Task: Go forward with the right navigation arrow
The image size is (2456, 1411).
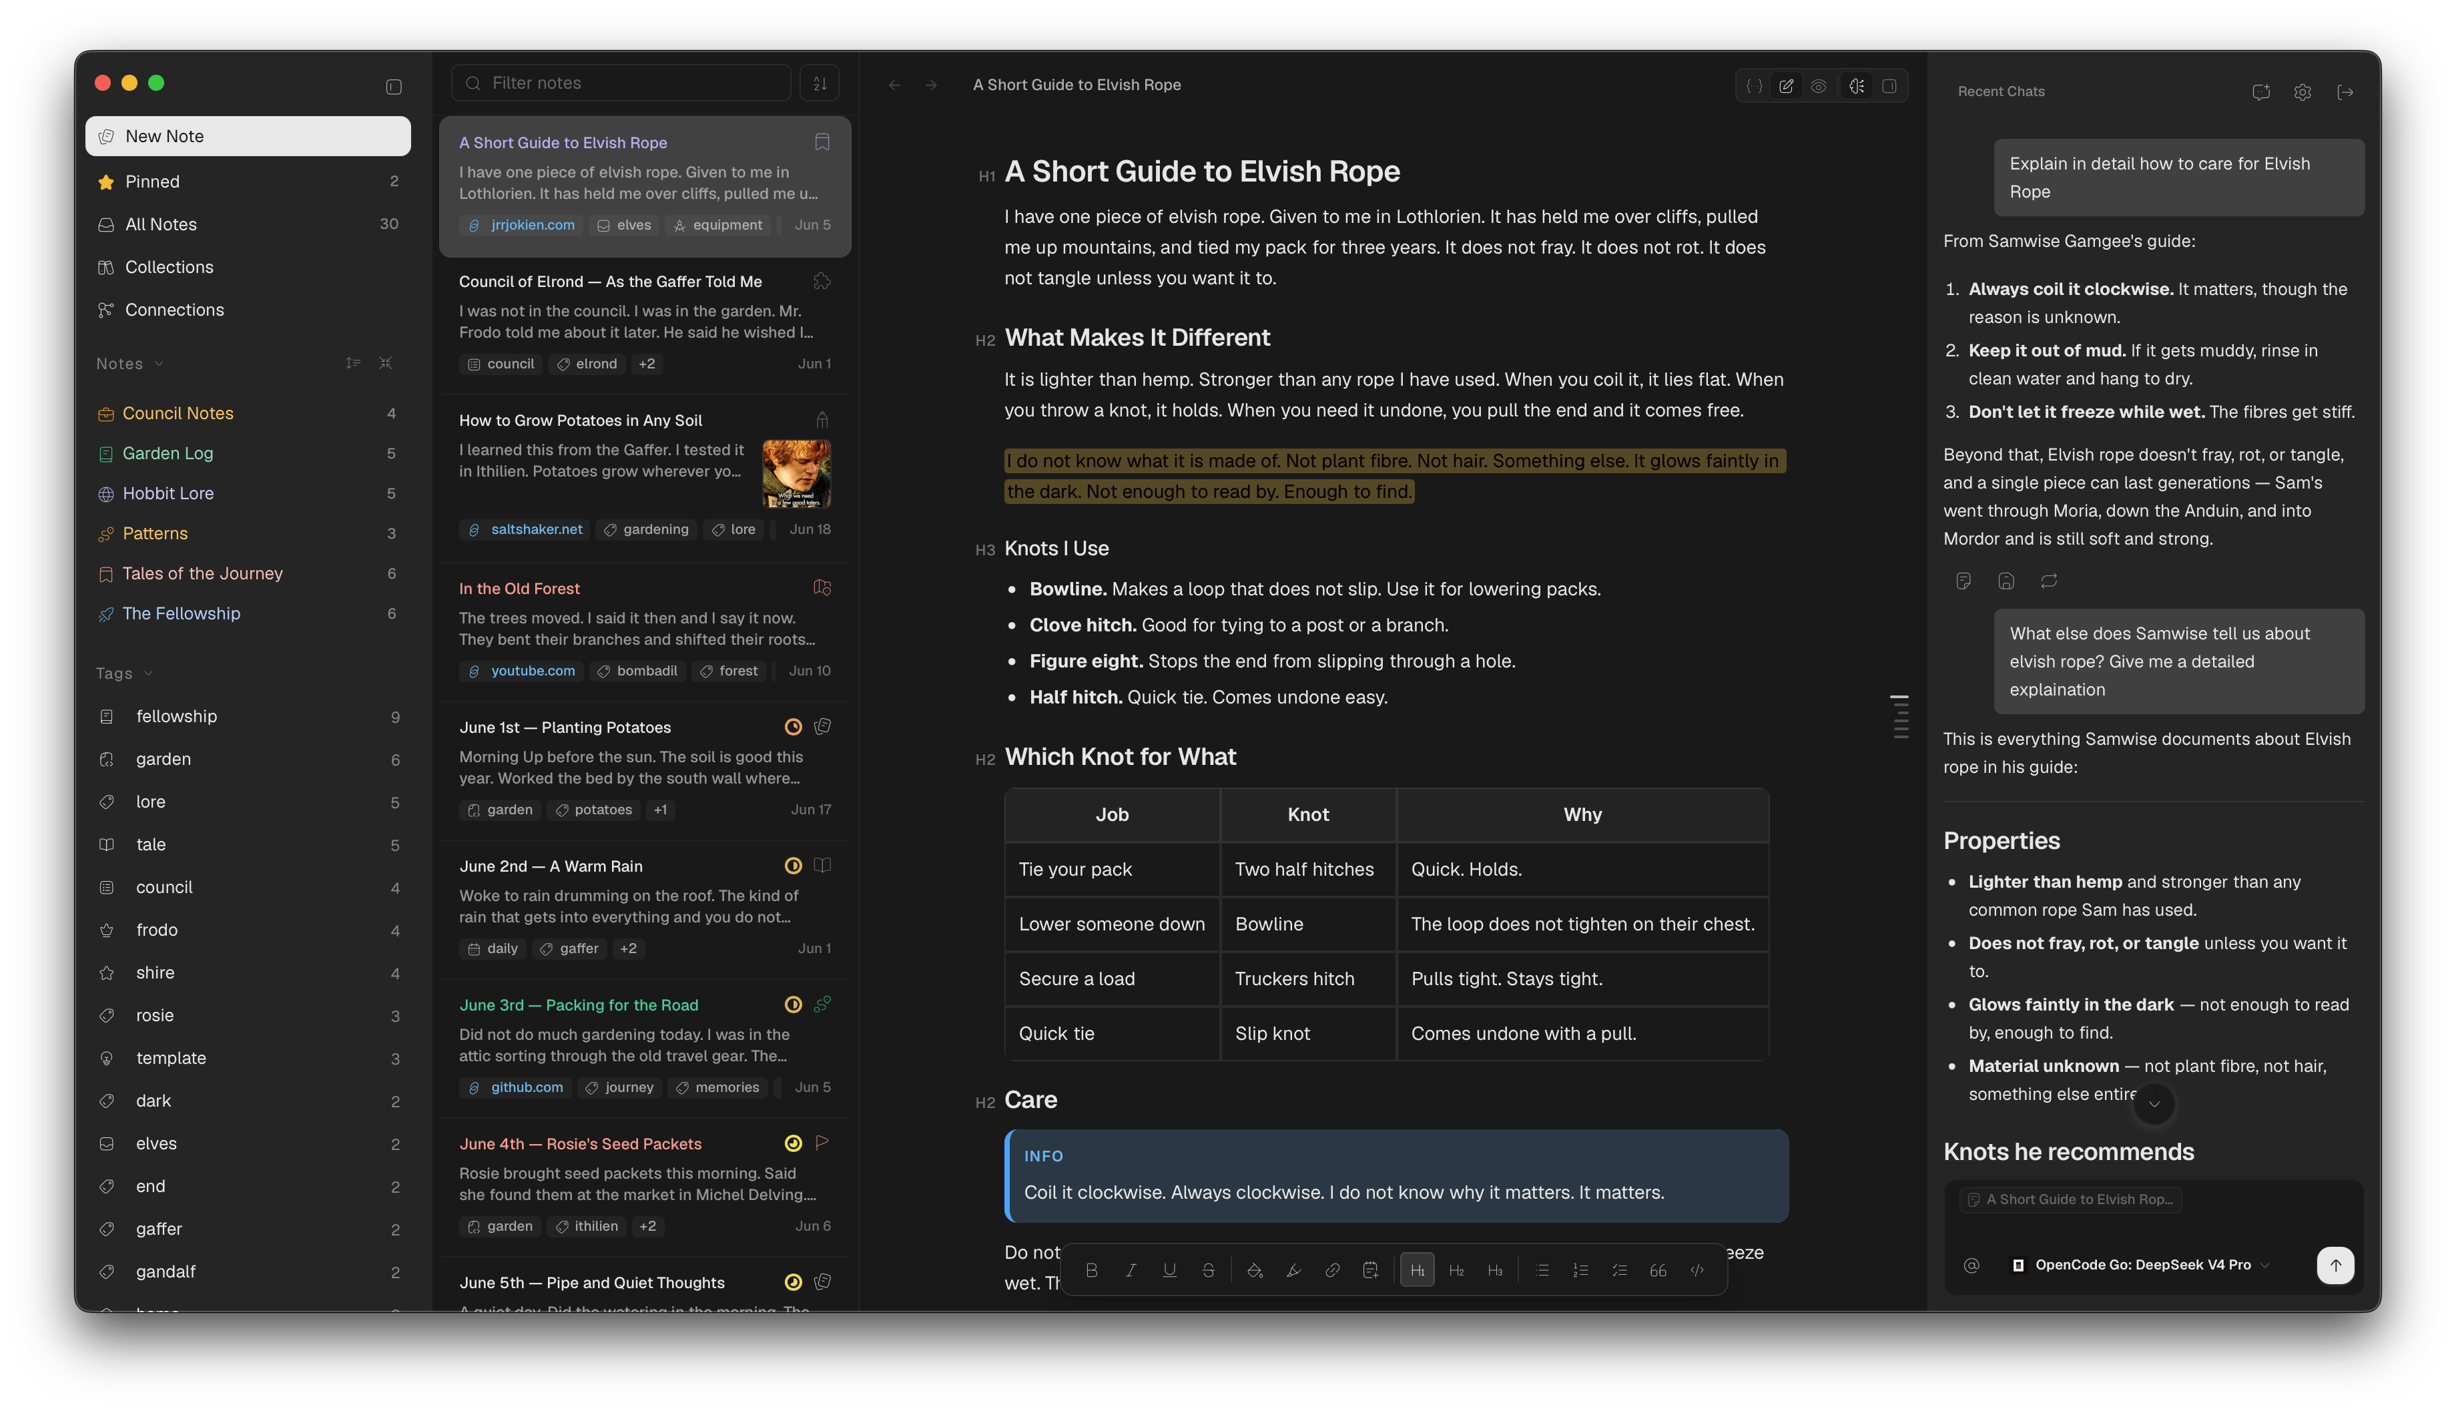Action: pyautogui.click(x=931, y=85)
